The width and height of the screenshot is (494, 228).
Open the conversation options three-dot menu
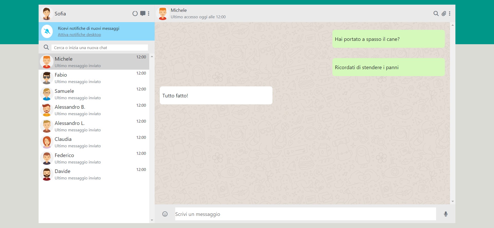pyautogui.click(x=450, y=14)
